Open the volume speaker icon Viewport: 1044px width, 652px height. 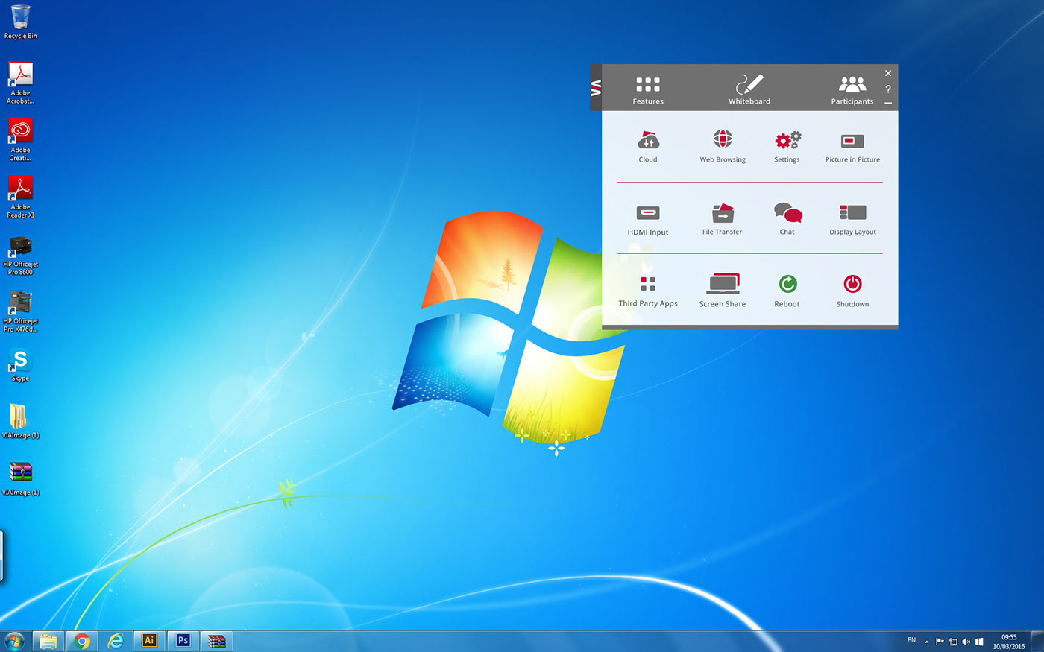click(966, 642)
